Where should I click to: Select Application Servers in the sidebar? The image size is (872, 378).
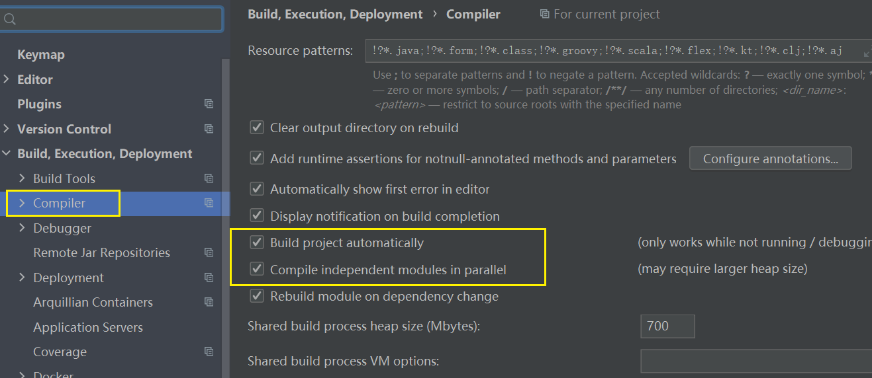(x=88, y=327)
